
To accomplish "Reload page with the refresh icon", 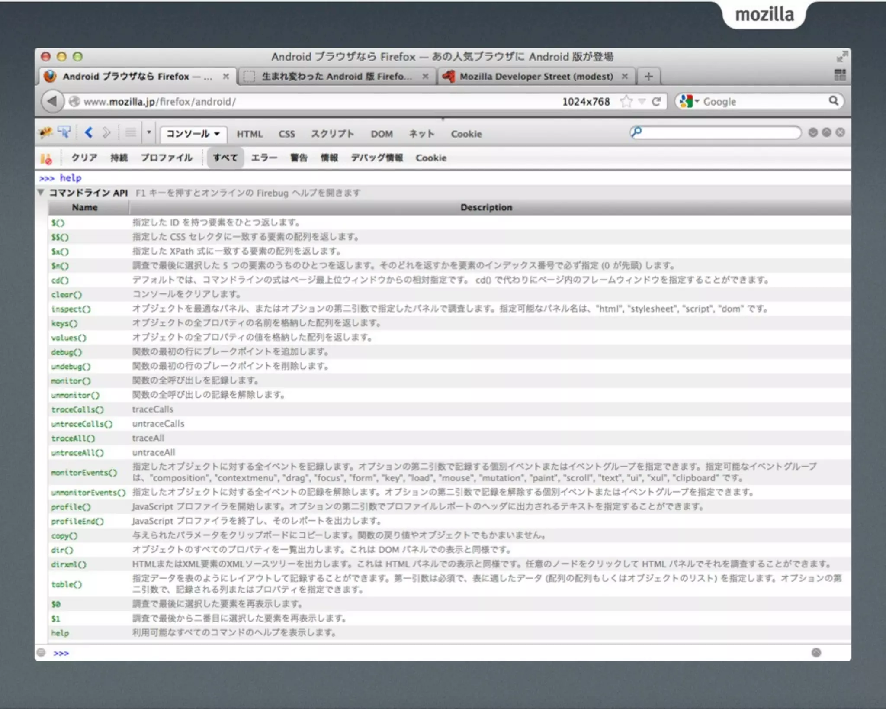I will pos(656,101).
